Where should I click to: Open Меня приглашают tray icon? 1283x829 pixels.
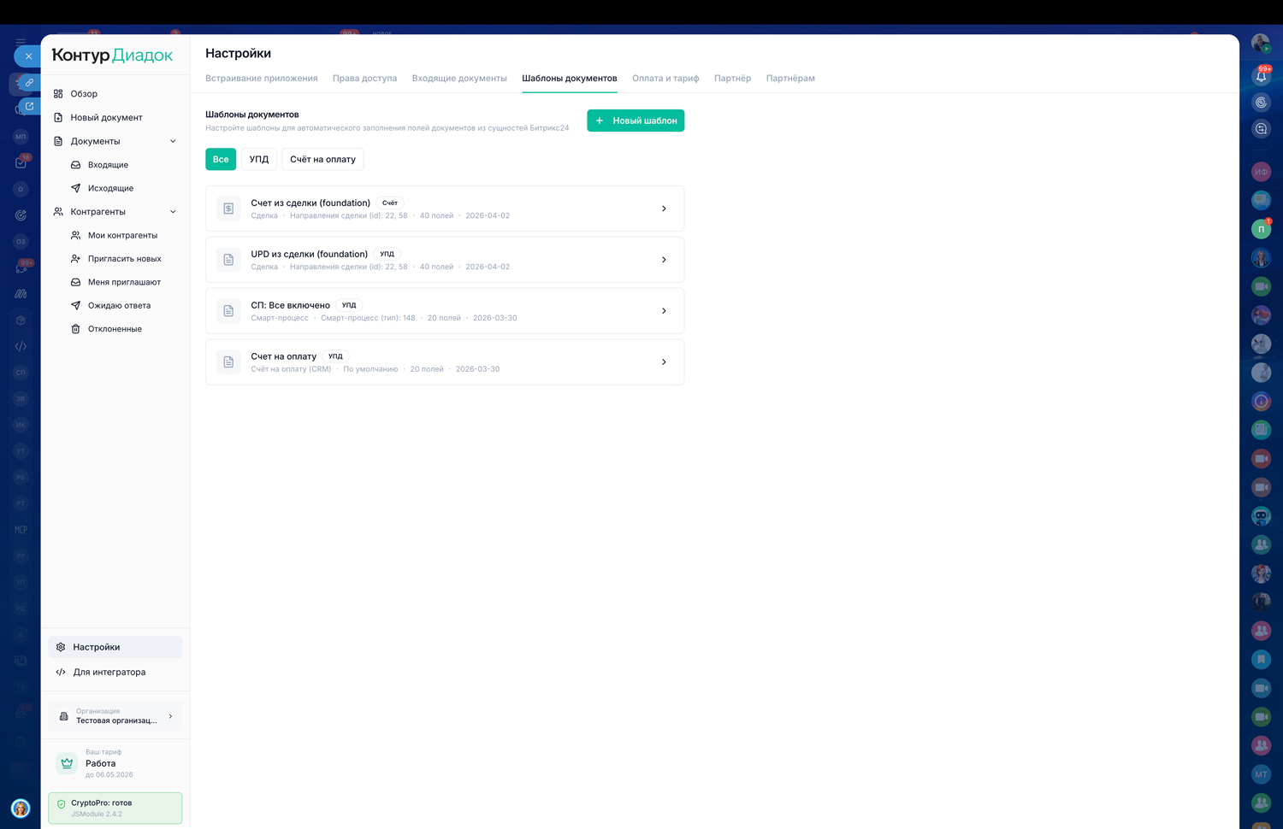click(x=75, y=282)
